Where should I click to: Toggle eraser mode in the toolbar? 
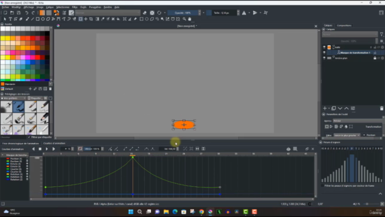[144, 13]
